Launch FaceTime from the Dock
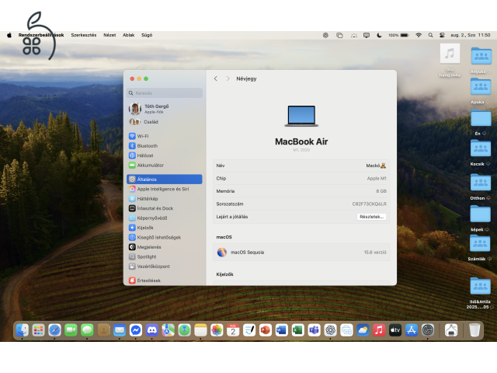The height and width of the screenshot is (373, 497). 71,330
